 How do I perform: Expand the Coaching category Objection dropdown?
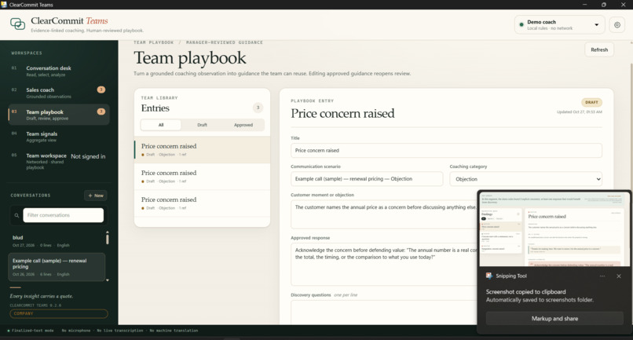[x=525, y=179]
